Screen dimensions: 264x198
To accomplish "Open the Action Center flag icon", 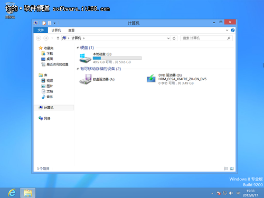I will point(219,193).
